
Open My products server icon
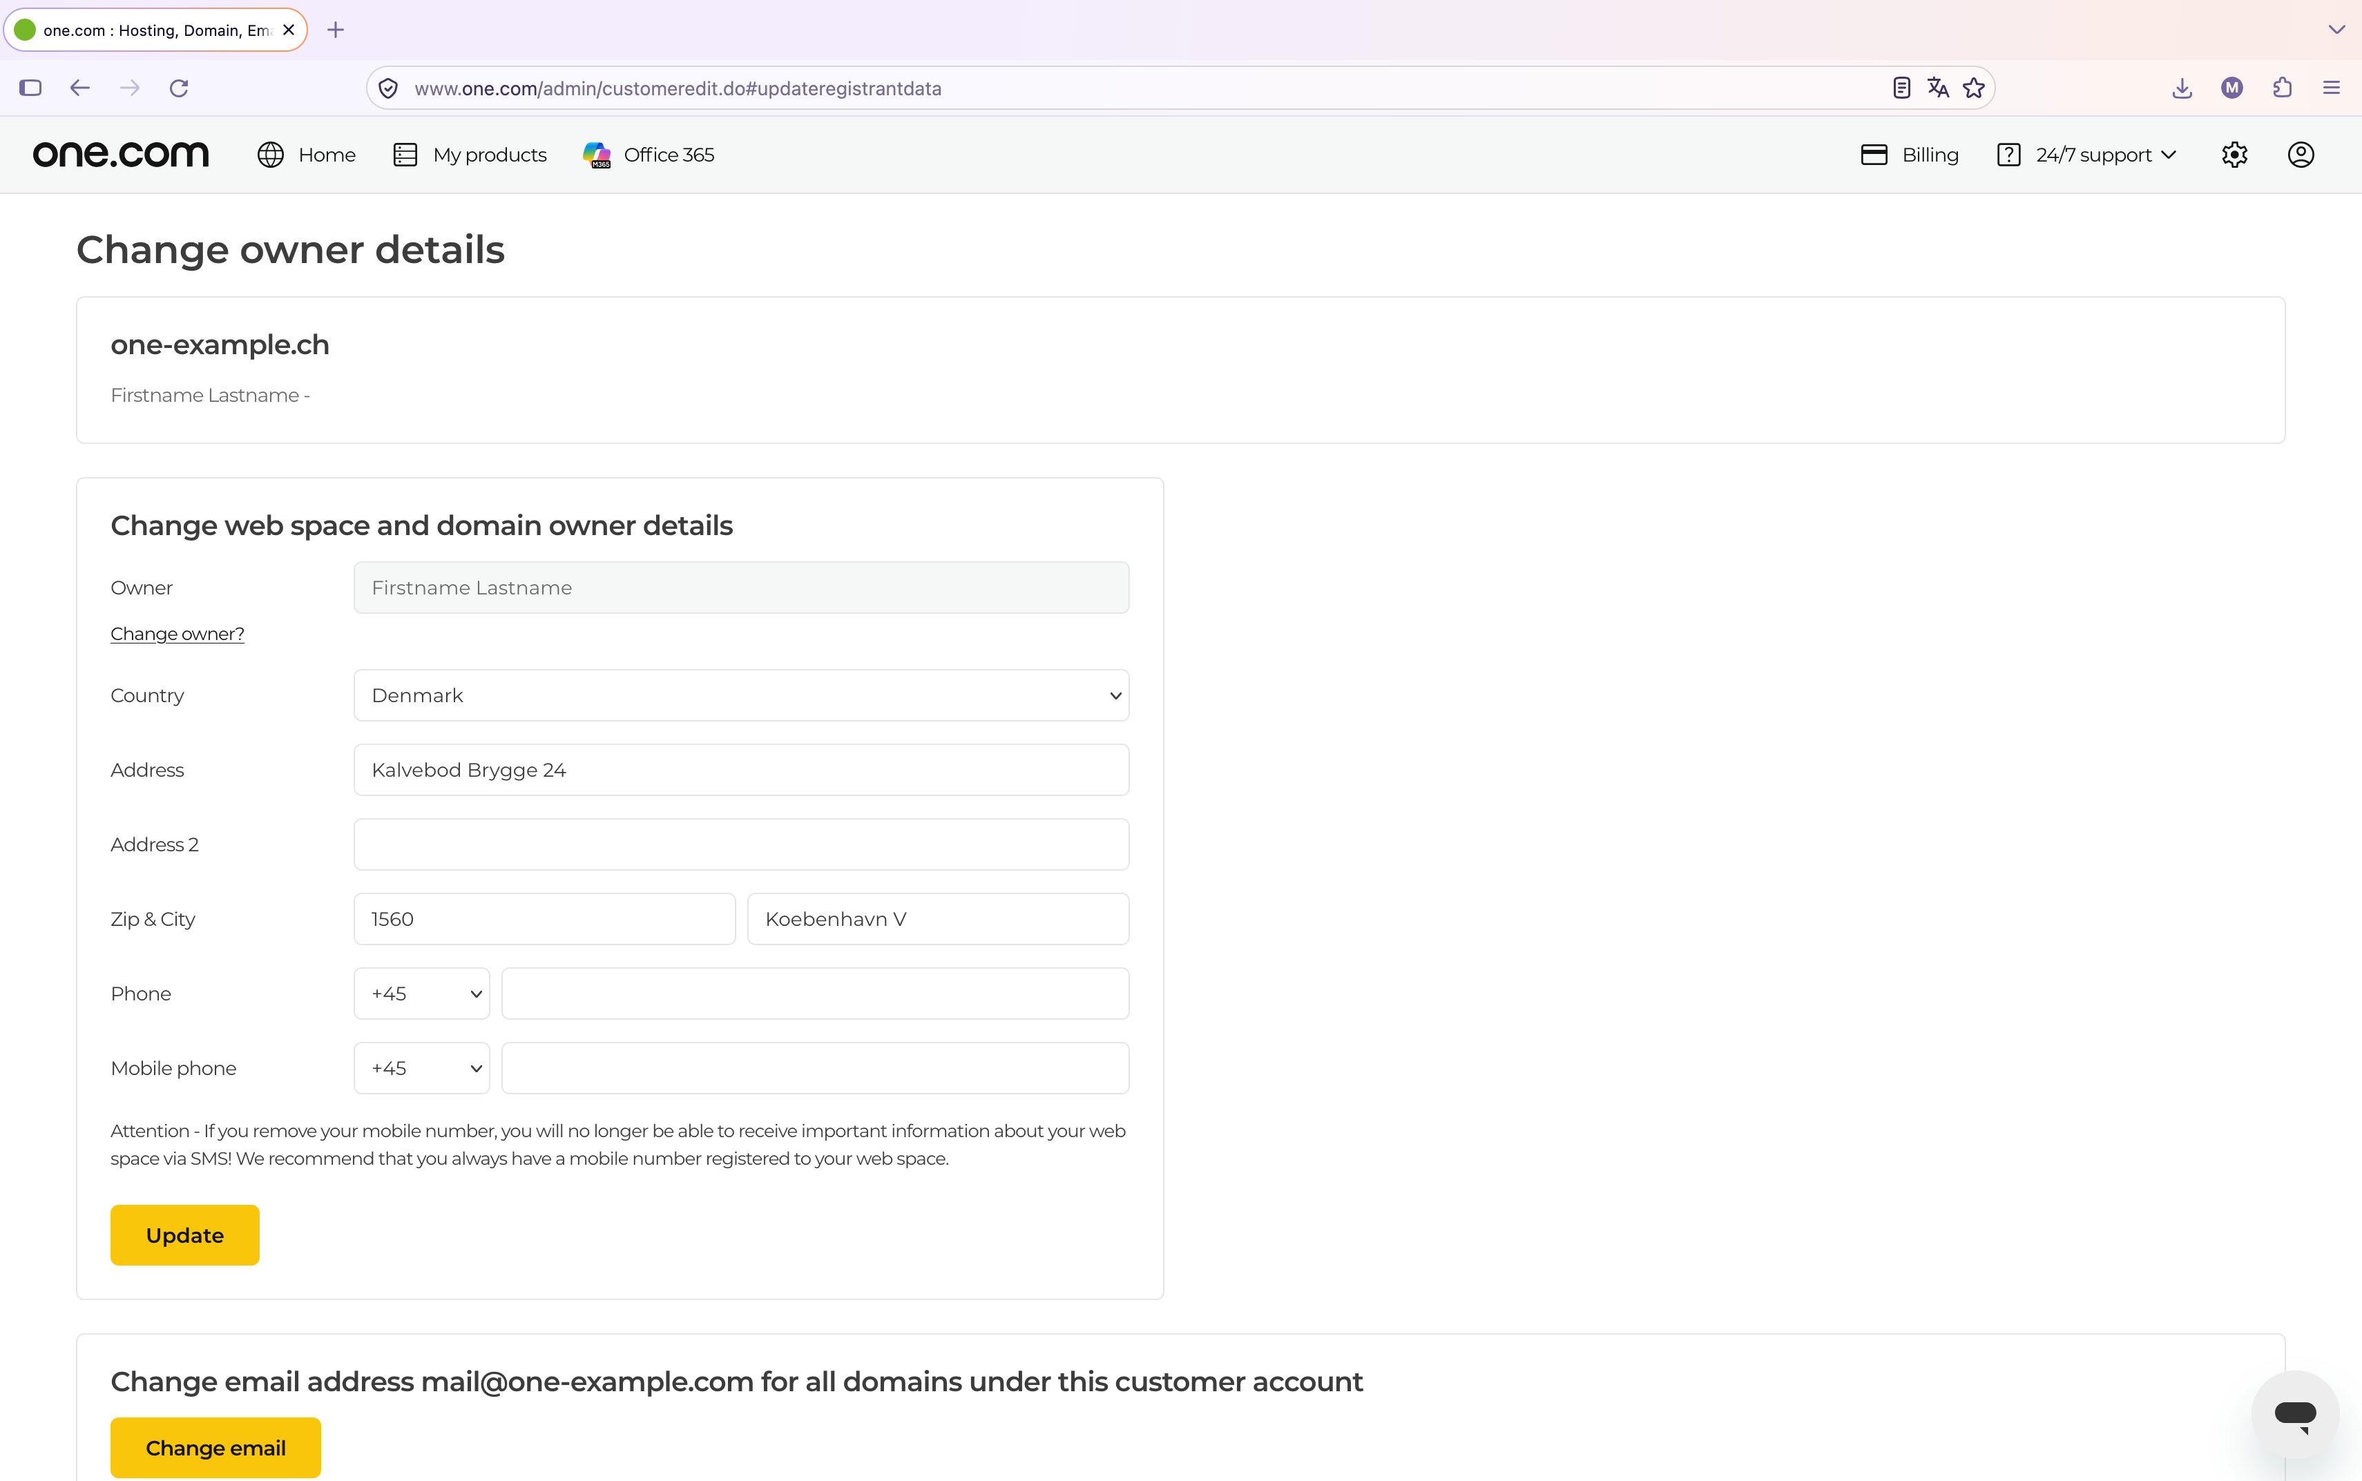coord(405,155)
